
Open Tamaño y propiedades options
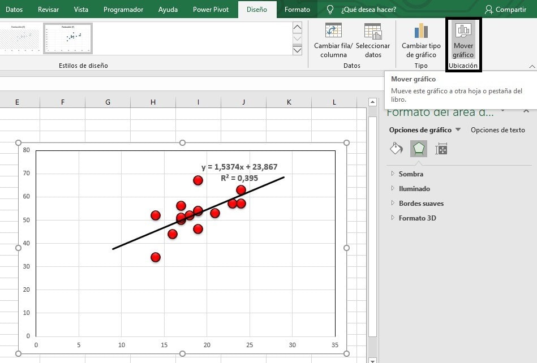(440, 148)
